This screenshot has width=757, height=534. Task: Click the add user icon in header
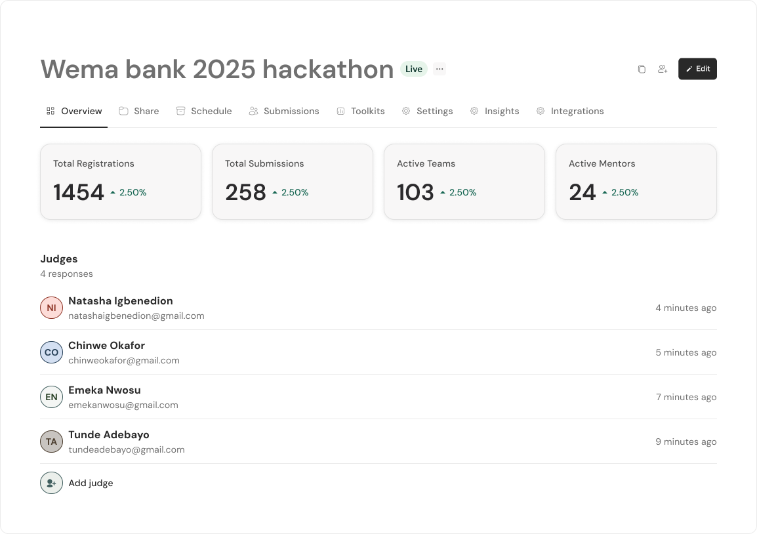click(663, 69)
